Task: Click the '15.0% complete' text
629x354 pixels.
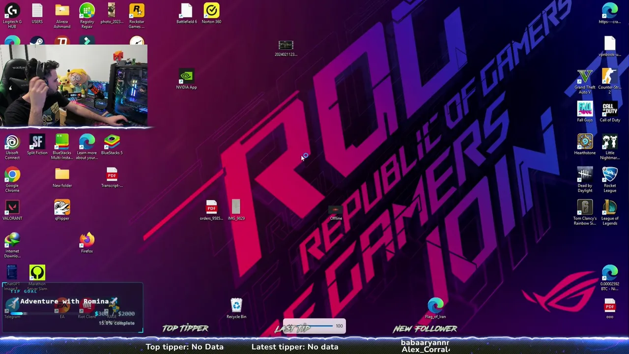Action: click(x=116, y=323)
